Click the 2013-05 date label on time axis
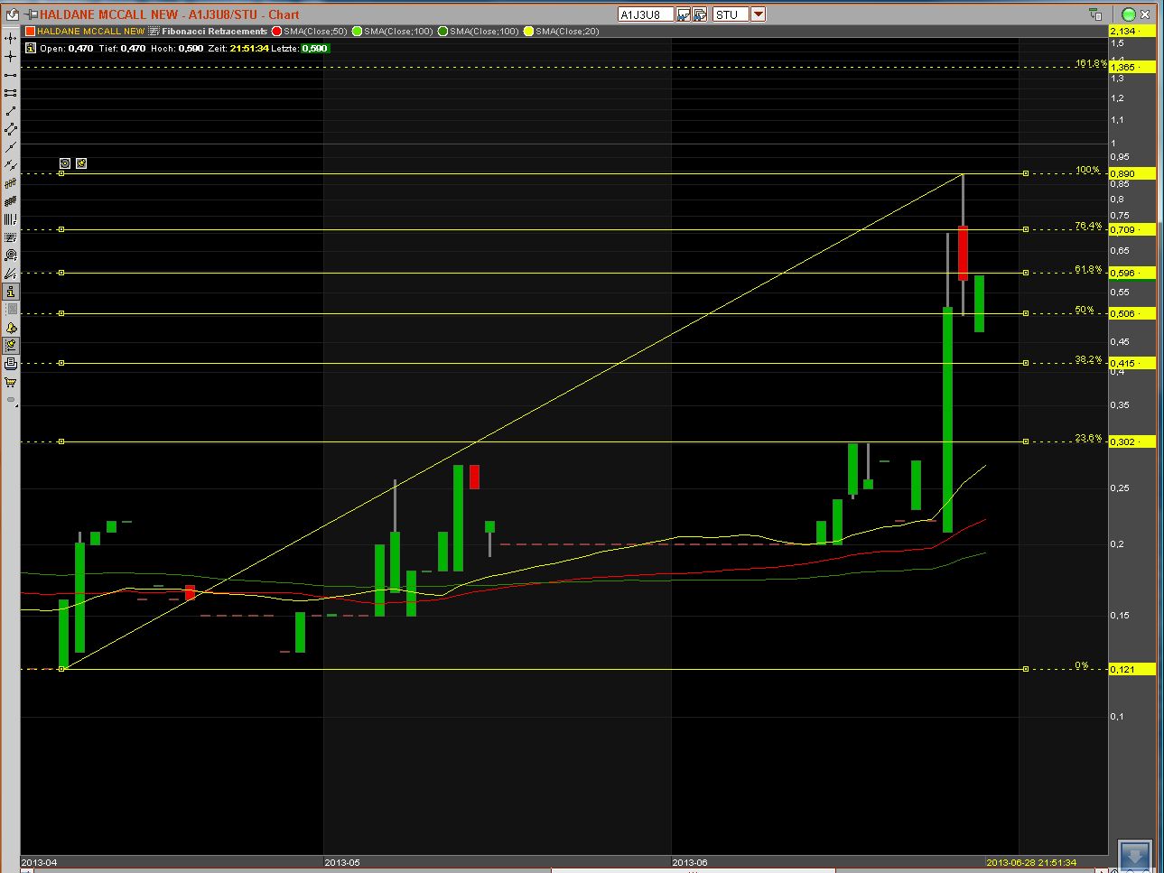The width and height of the screenshot is (1164, 873). pyautogui.click(x=342, y=863)
